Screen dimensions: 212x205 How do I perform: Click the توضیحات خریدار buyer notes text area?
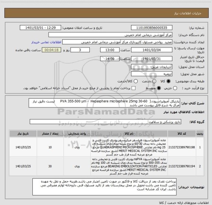click(x=105, y=187)
